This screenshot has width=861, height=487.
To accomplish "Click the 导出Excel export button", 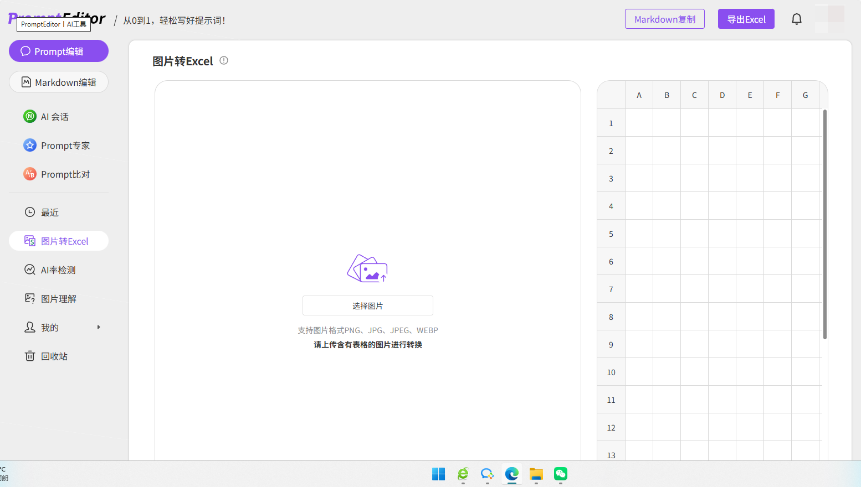I will click(x=746, y=18).
